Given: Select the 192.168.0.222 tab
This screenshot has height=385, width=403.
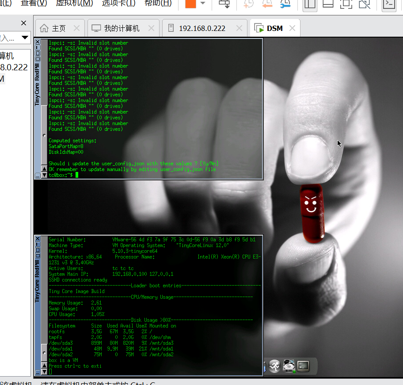Looking at the screenshot, I should click(x=202, y=28).
